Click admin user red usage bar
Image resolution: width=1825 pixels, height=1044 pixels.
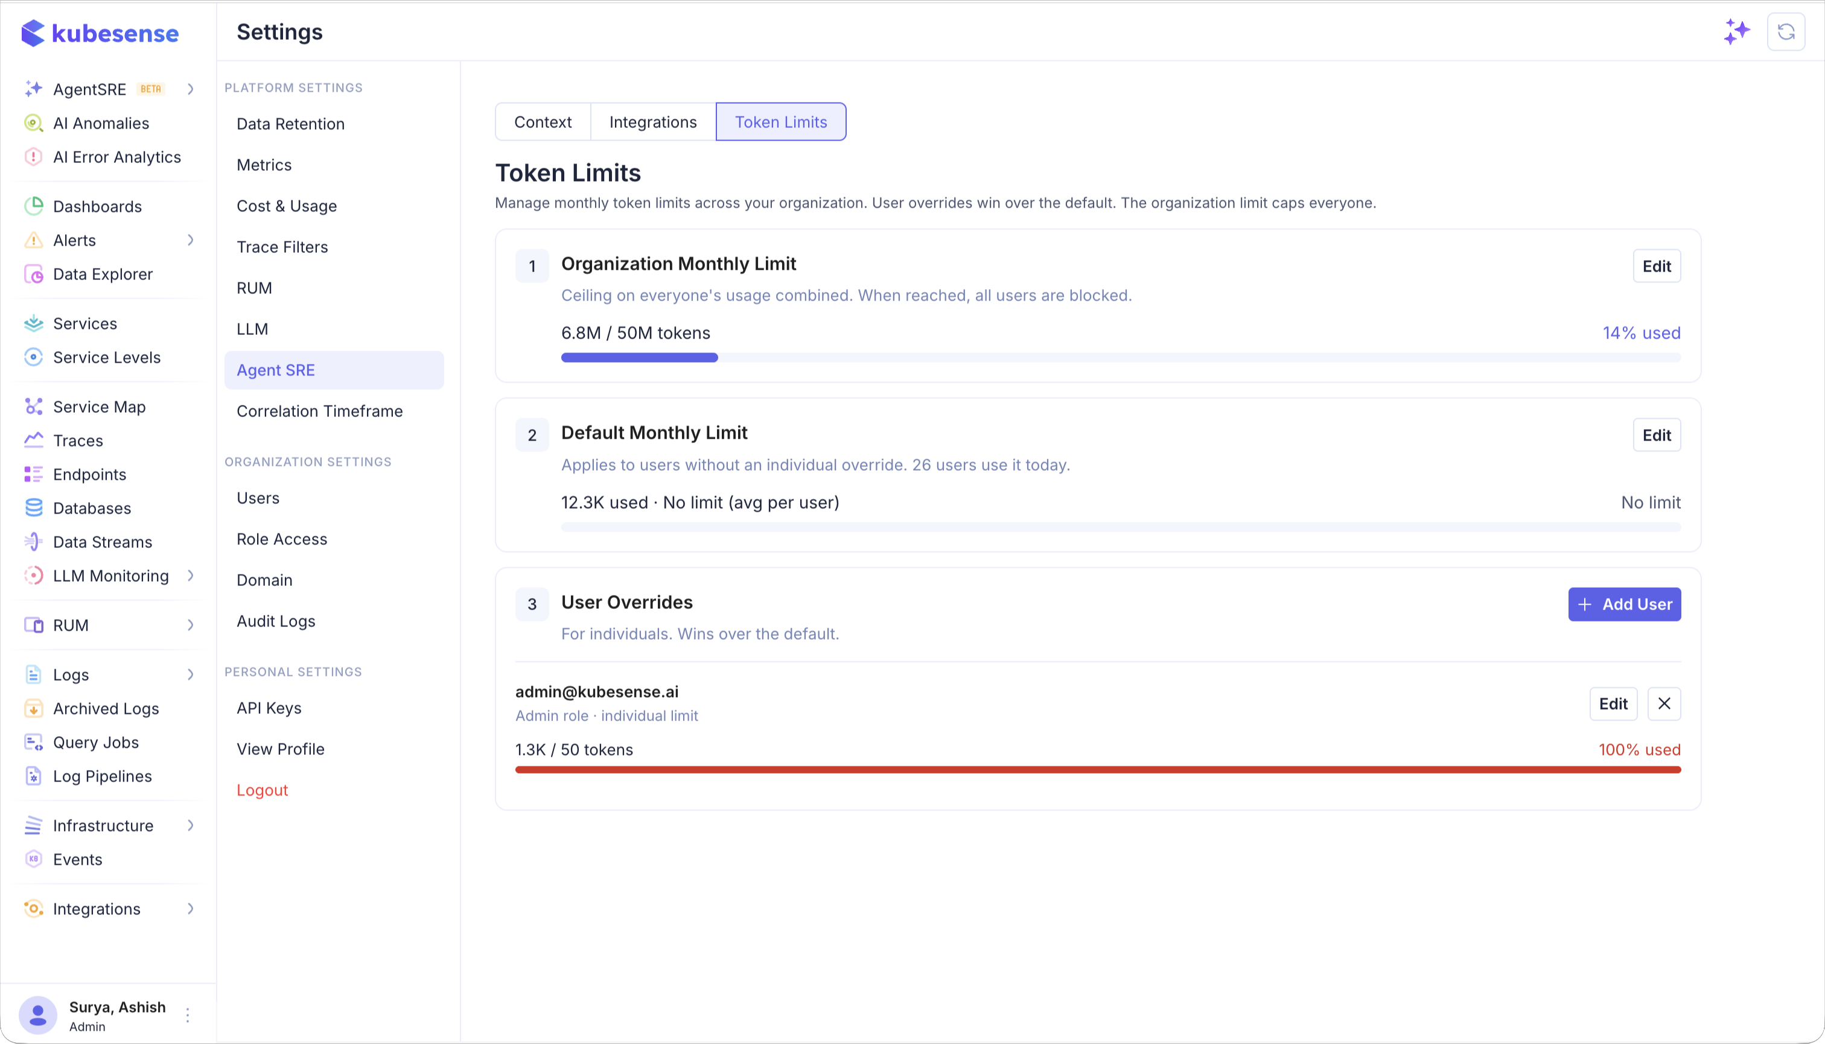tap(1098, 770)
